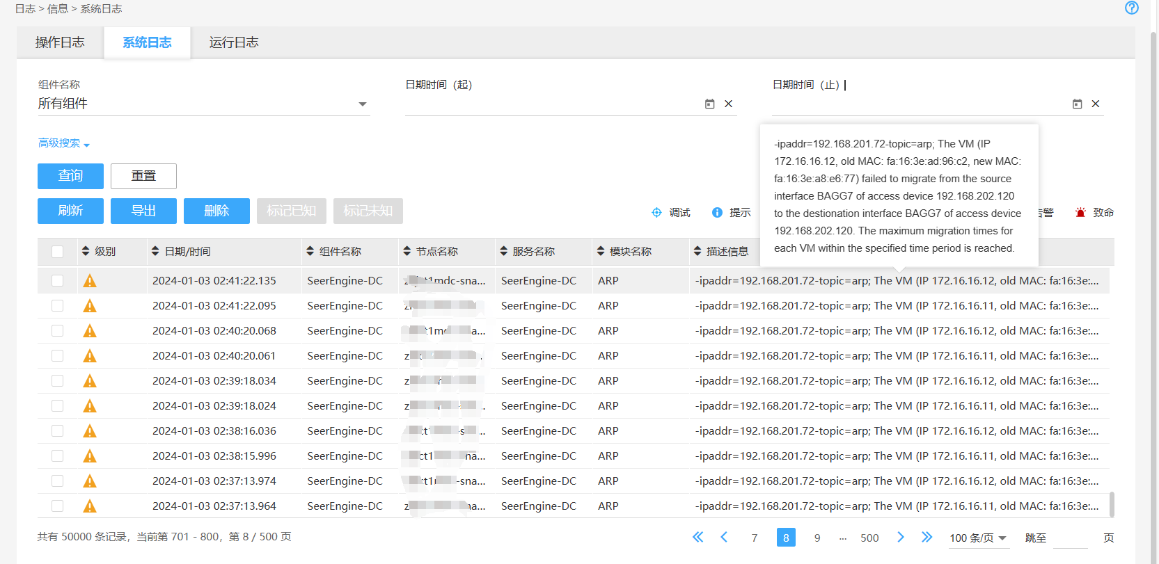Screen dimensions: 1159x564
Task: Jump to the last page of logs
Action: [x=927, y=537]
